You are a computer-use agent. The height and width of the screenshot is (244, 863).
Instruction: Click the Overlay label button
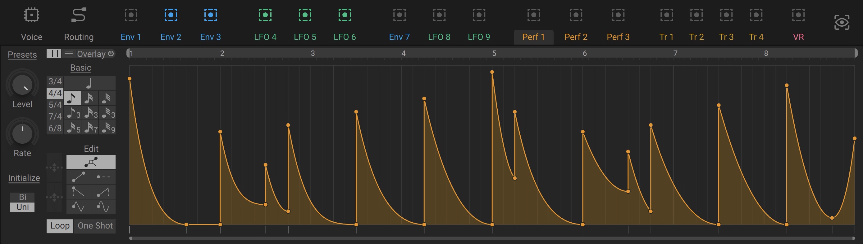point(91,54)
